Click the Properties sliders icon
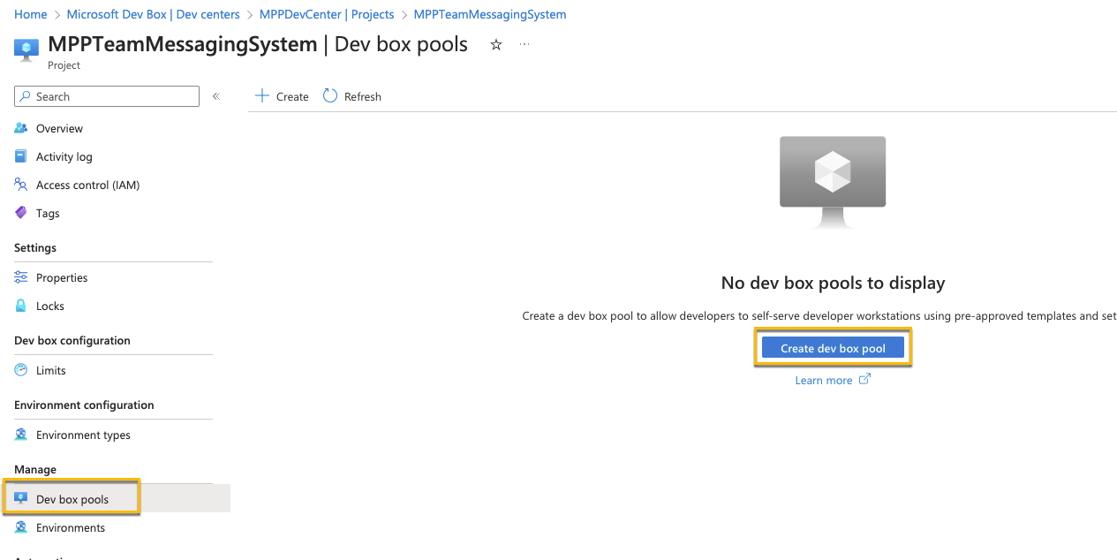The height and width of the screenshot is (560, 1117). tap(21, 277)
